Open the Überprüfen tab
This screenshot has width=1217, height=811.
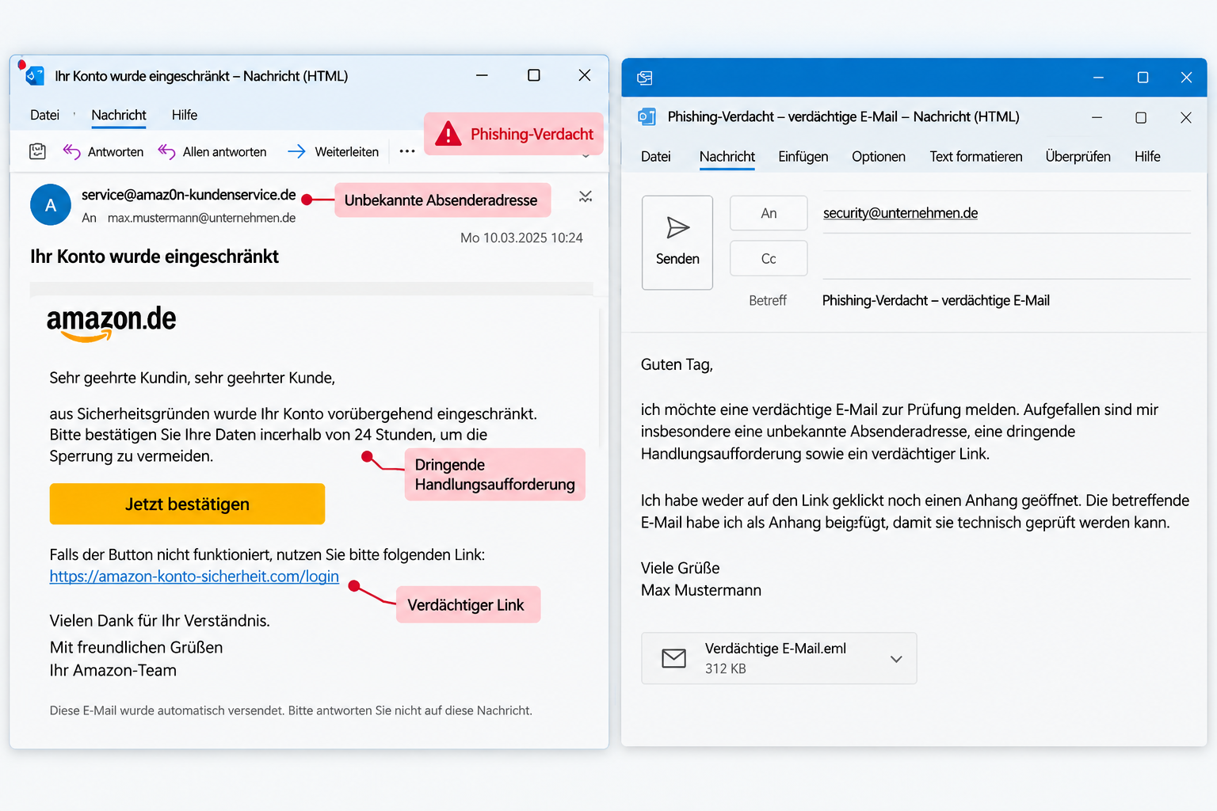1078,157
